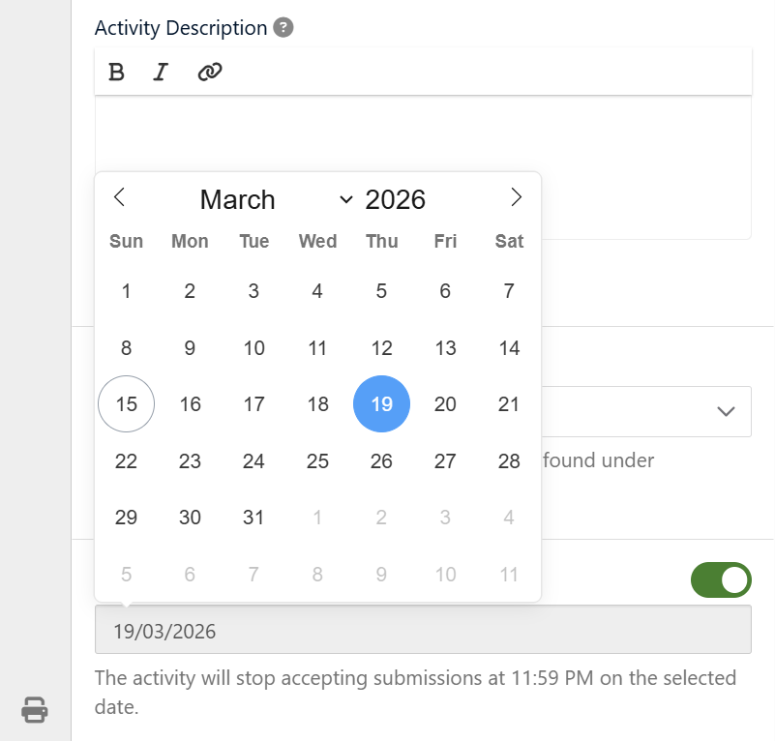Turn off the green deadline toggle switch

[720, 579]
